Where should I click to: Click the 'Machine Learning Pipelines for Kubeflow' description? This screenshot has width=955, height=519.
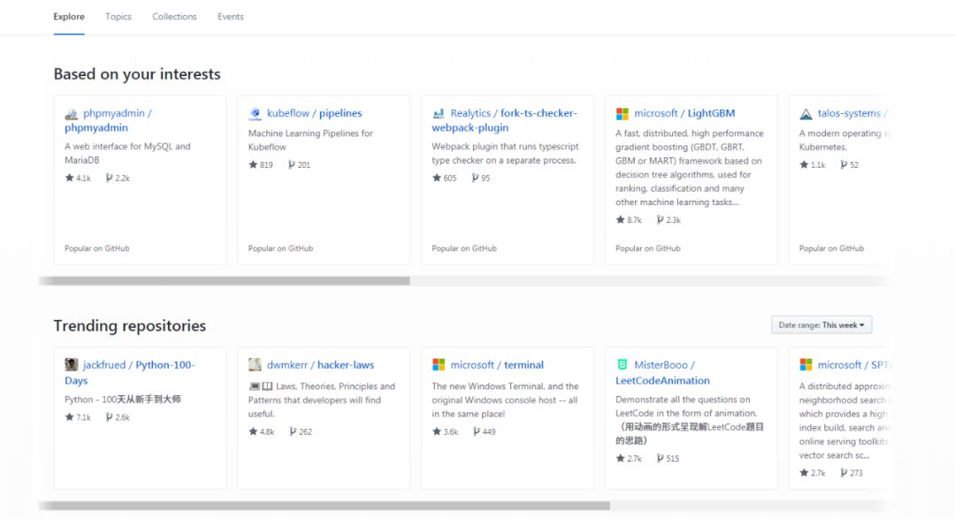coord(310,140)
